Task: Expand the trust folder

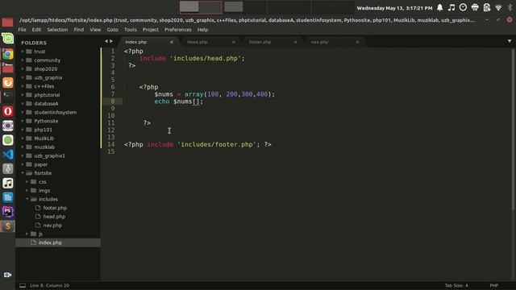Action: point(23,52)
